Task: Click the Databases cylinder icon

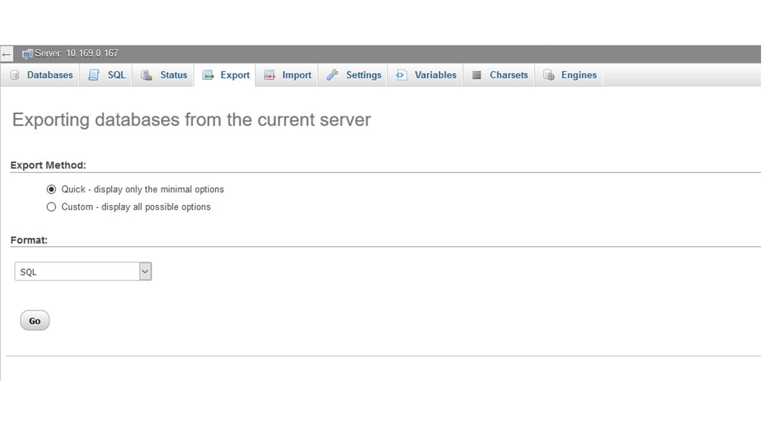Action: pos(15,75)
